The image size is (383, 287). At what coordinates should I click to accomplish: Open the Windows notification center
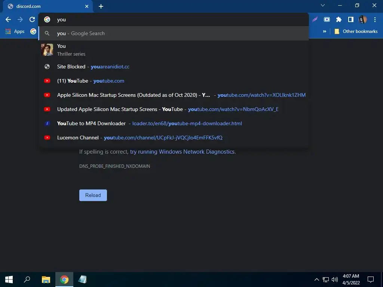click(x=371, y=280)
